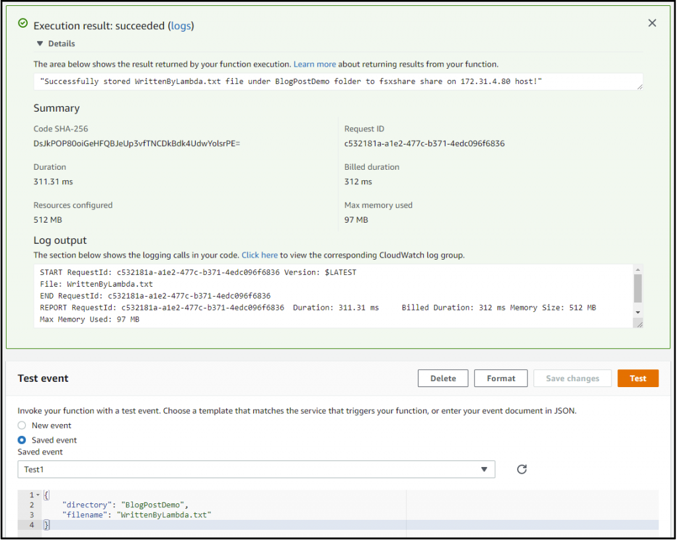
Task: Collapse the Details section
Action: (41, 43)
